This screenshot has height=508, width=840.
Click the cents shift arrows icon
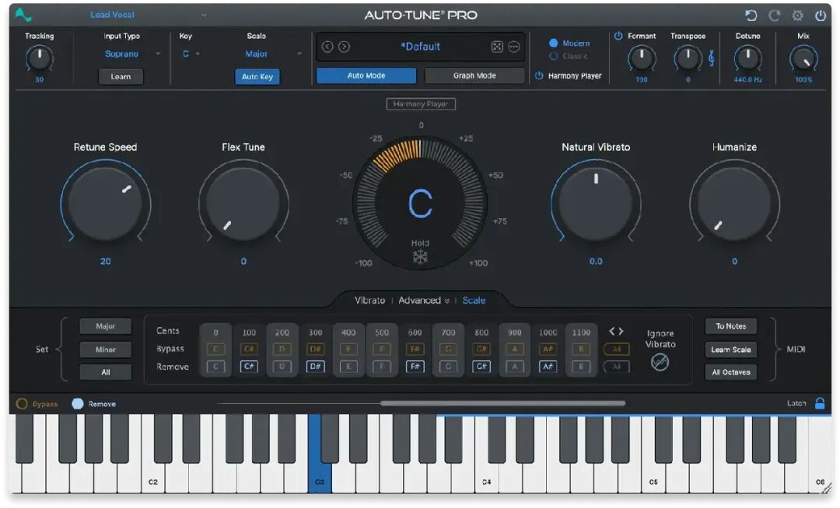(x=616, y=332)
